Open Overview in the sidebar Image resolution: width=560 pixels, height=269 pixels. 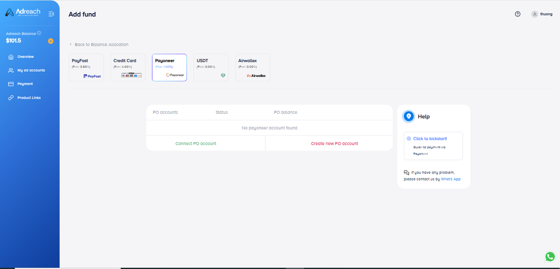25,57
